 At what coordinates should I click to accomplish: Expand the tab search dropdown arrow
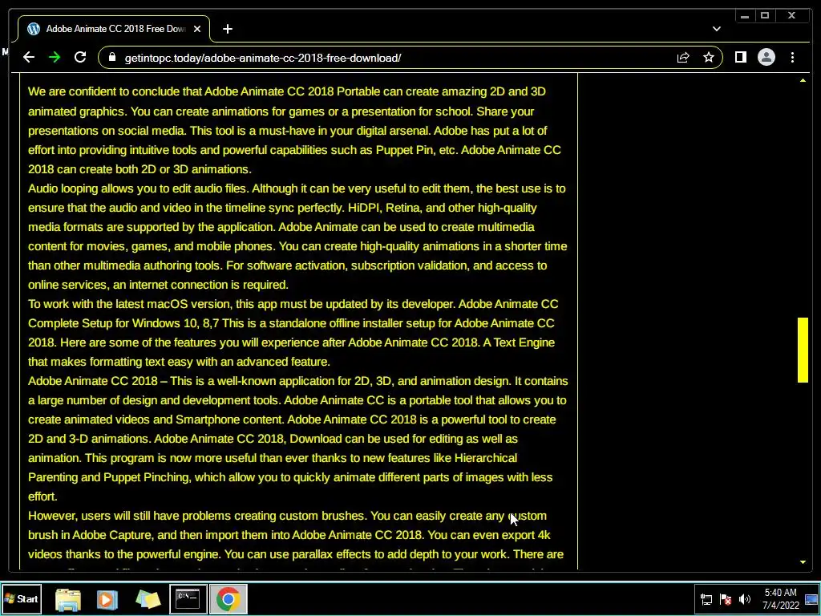[716, 29]
